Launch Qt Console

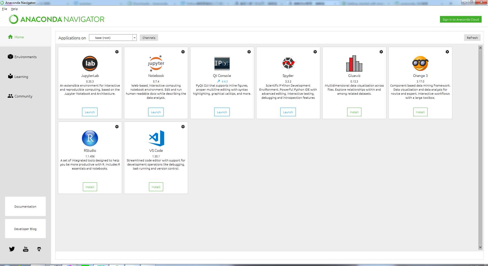tap(222, 112)
